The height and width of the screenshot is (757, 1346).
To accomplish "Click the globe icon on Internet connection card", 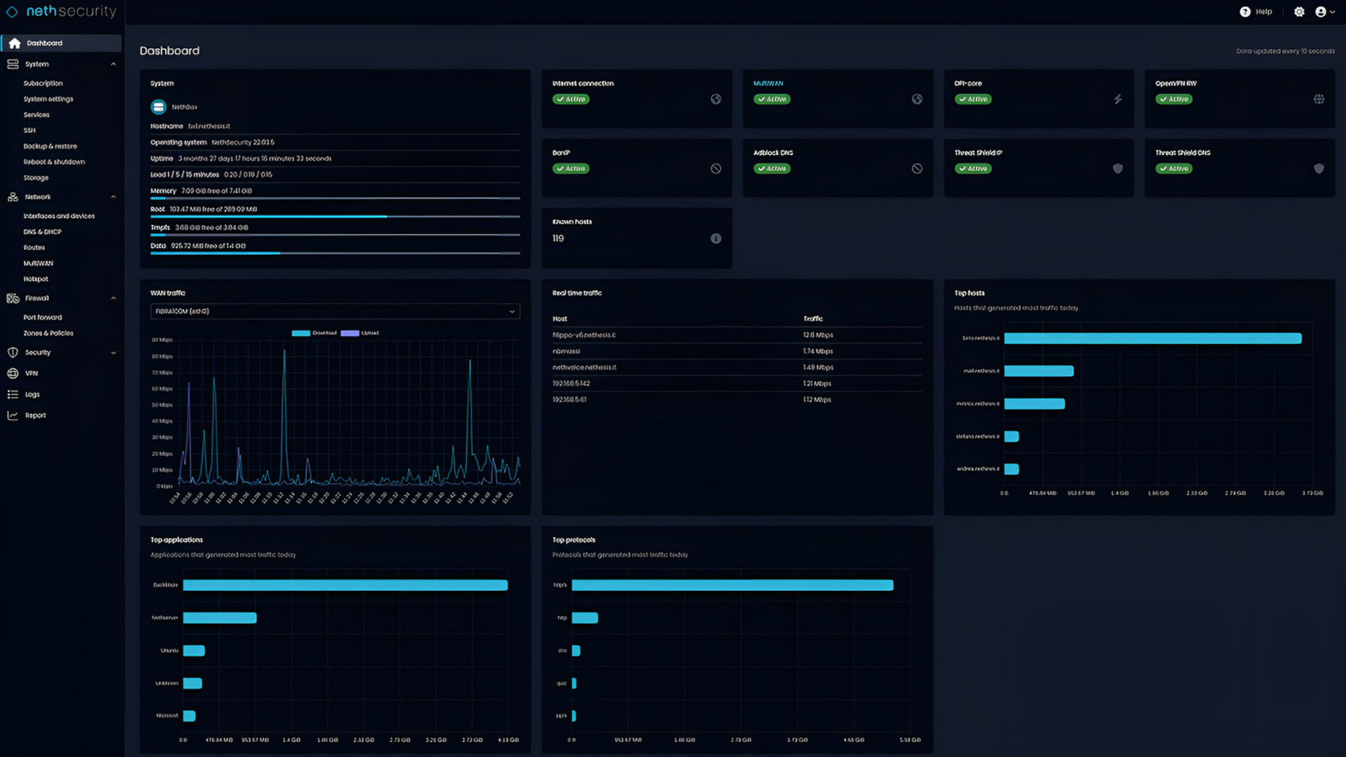I will click(716, 99).
